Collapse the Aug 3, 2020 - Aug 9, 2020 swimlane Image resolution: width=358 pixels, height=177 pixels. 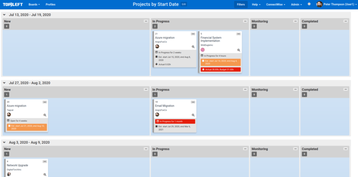4,142
